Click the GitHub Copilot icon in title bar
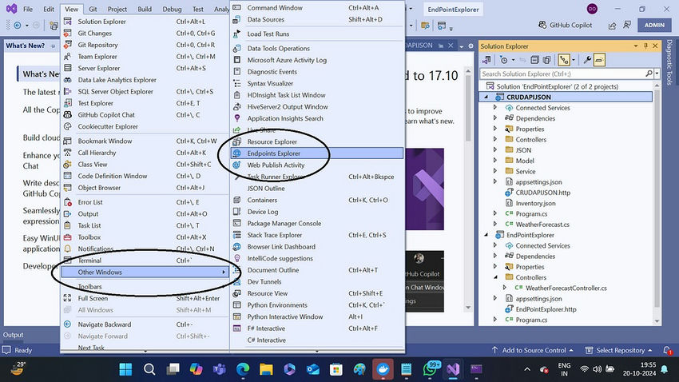 pyautogui.click(x=542, y=25)
